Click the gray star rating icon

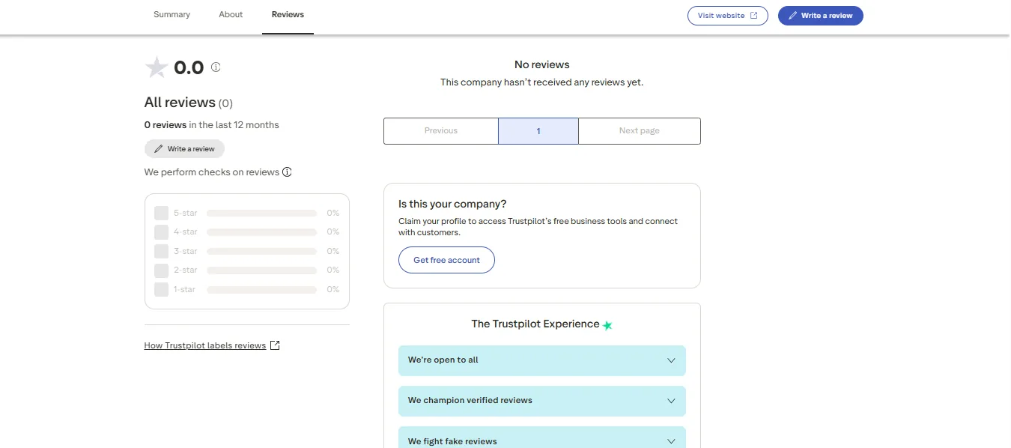(157, 67)
